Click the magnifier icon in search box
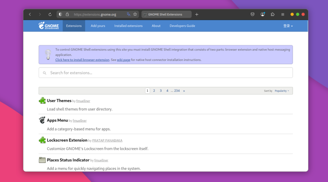Viewport: 328px width, 182px height. tap(45, 73)
